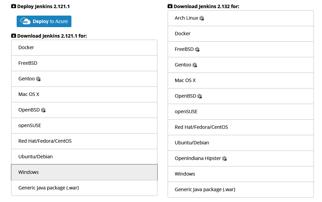
Task: Click the gear icon beside OpenBSD under Jenkins 2.121.1
Action: pos(43,110)
